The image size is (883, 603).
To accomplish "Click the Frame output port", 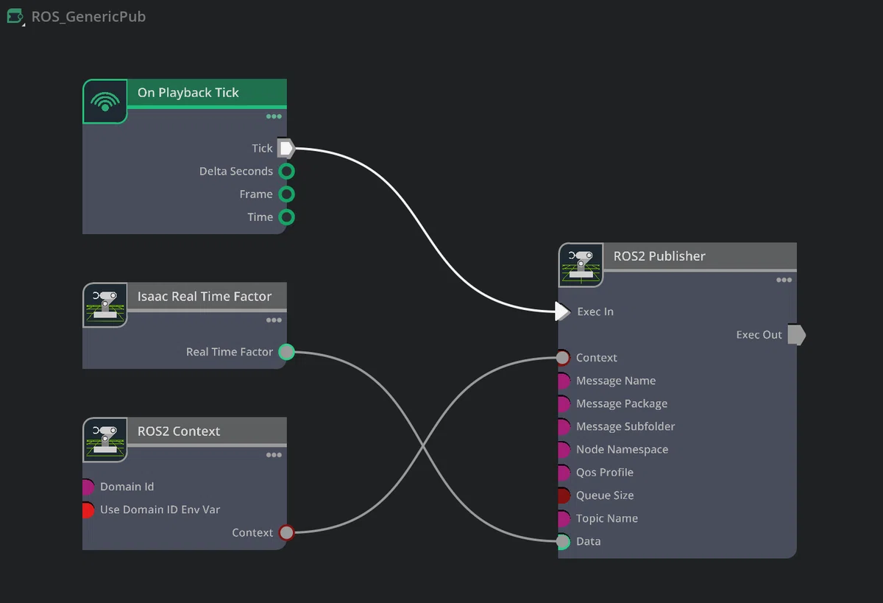I will (x=287, y=194).
